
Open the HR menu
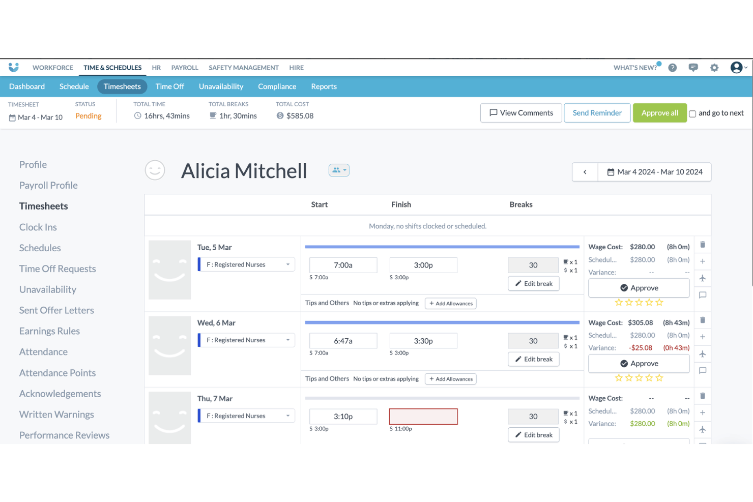(x=156, y=68)
